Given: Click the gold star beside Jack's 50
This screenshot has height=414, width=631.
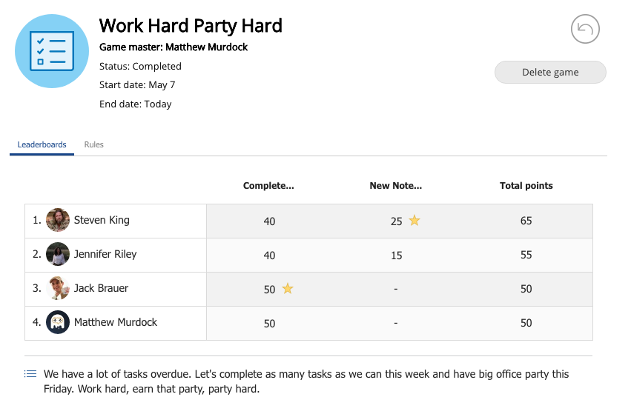Looking at the screenshot, I should coord(288,289).
